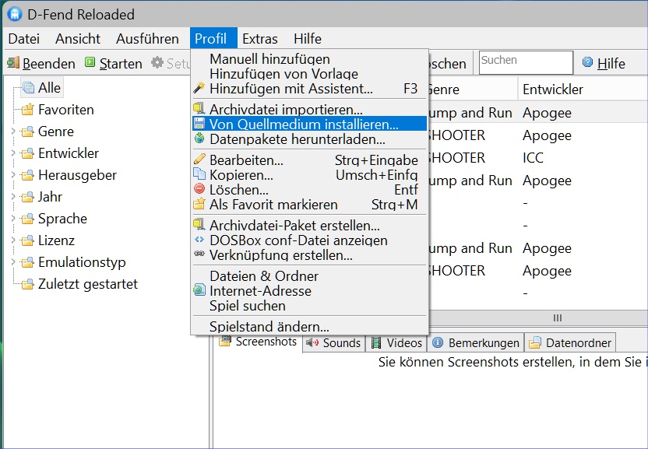This screenshot has height=449, width=648.
Task: Close the open Profil menu
Action: (213, 38)
